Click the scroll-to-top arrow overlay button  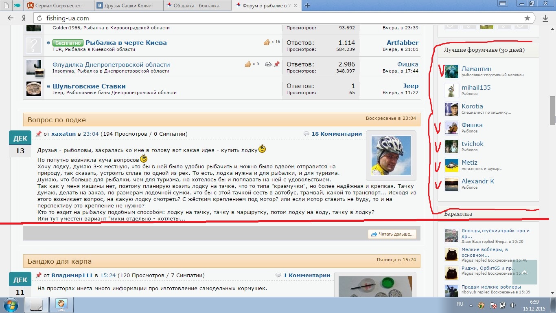[524, 272]
